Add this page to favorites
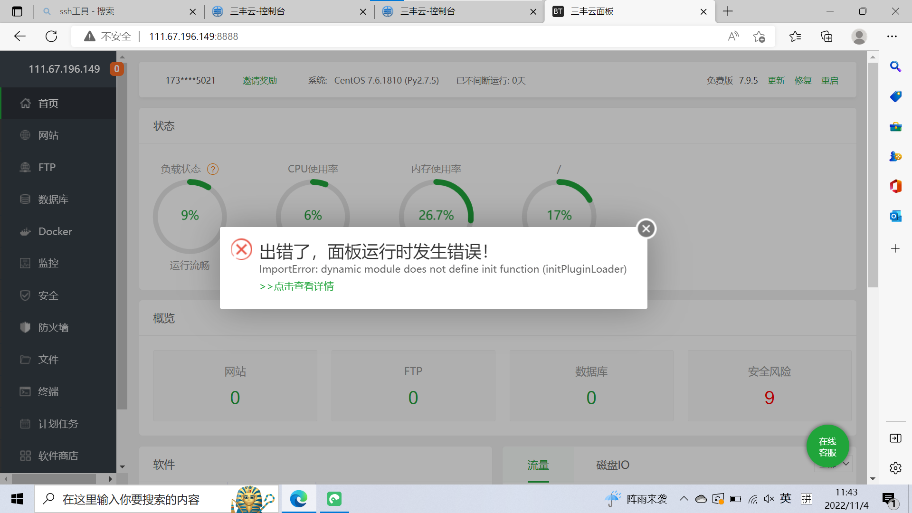This screenshot has width=912, height=513. click(759, 36)
